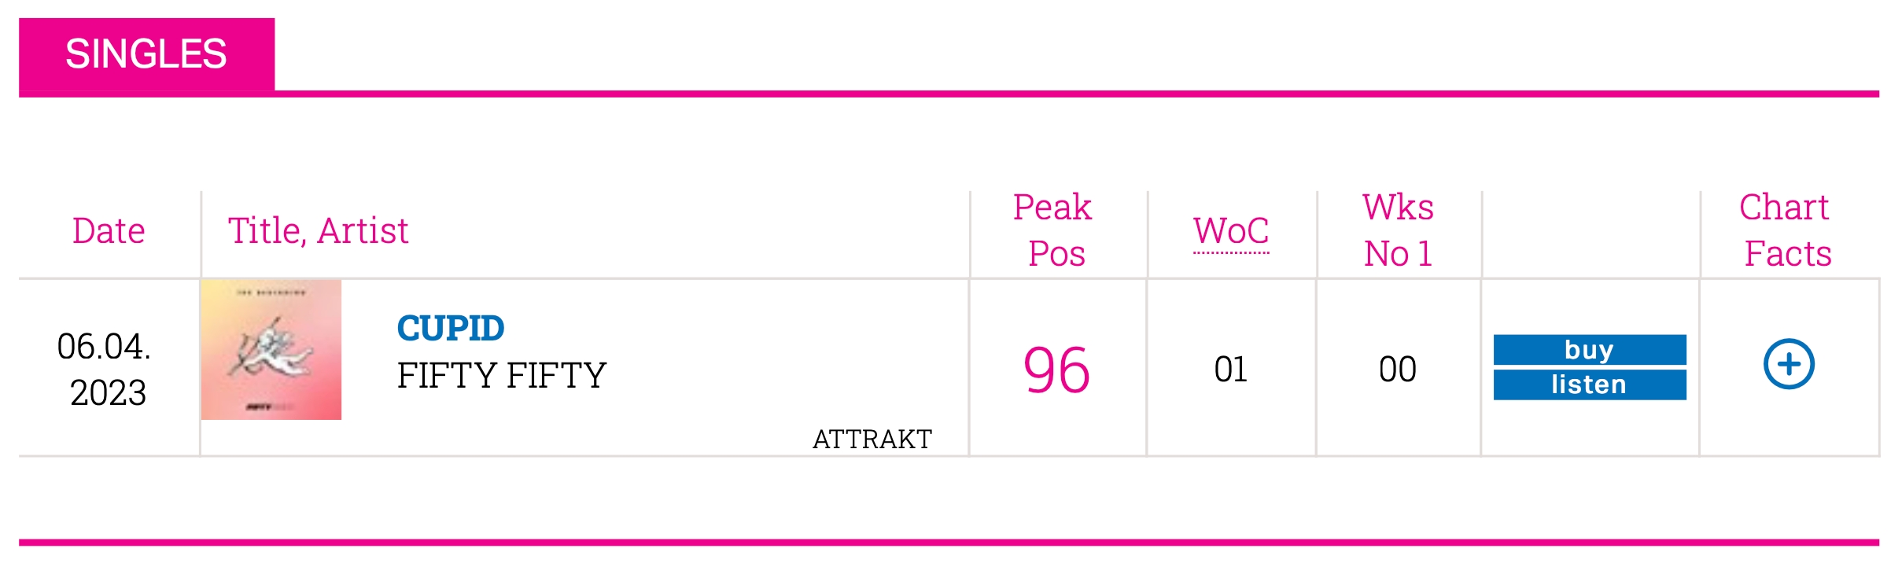Open the SINGLES tab
This screenshot has height=563, width=1902.
click(147, 54)
